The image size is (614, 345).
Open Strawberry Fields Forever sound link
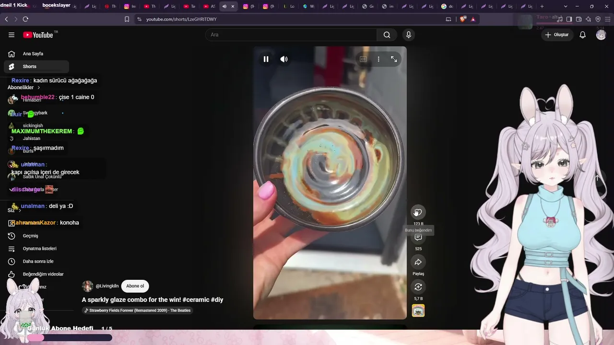(137, 310)
